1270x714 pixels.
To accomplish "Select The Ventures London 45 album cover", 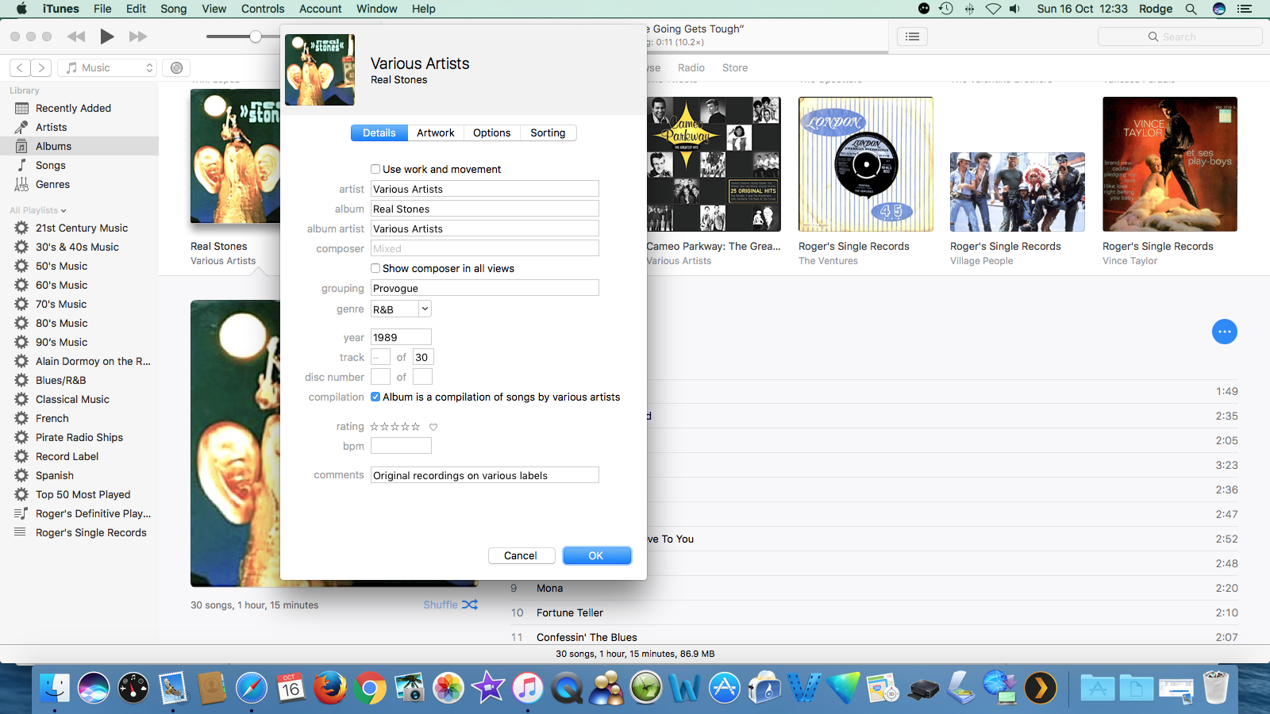I will point(866,164).
